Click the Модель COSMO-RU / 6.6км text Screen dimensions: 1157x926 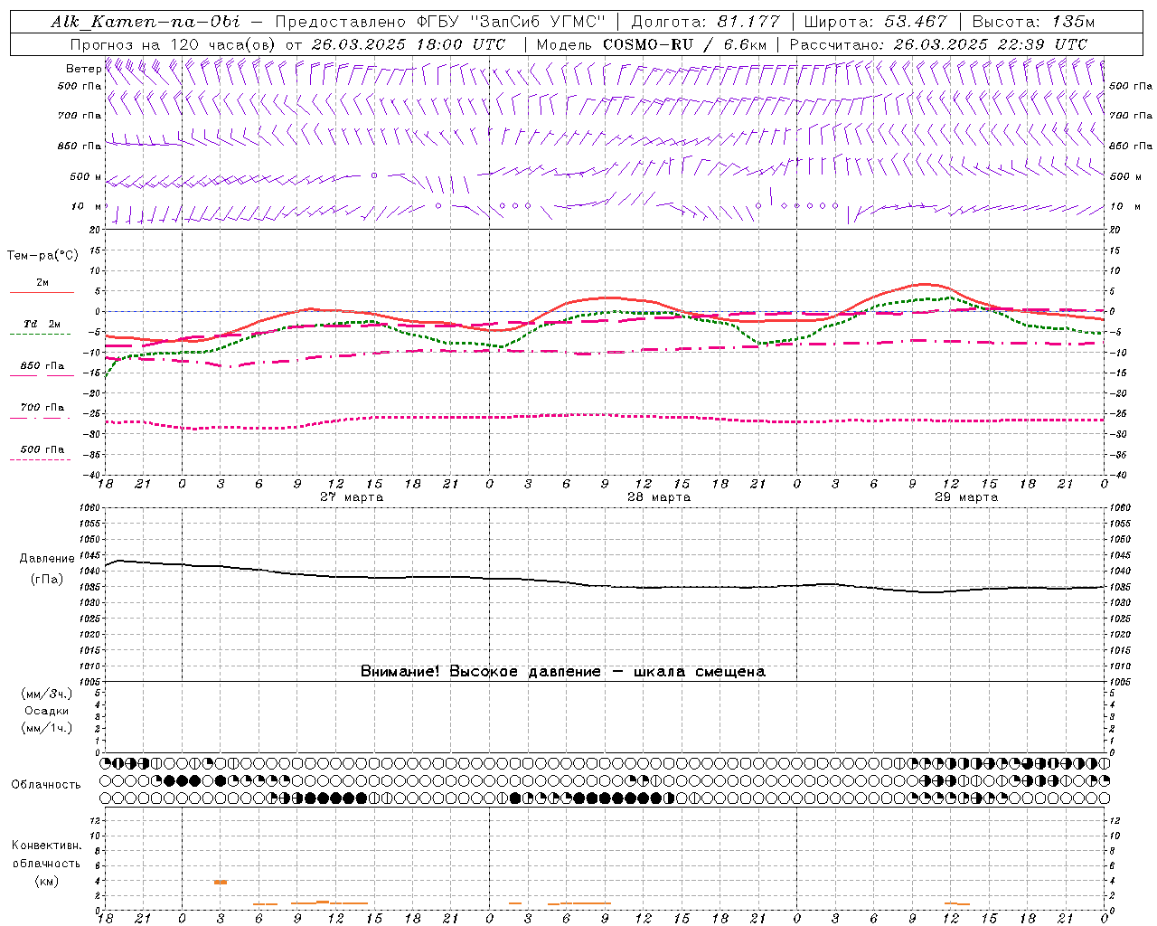tap(652, 44)
